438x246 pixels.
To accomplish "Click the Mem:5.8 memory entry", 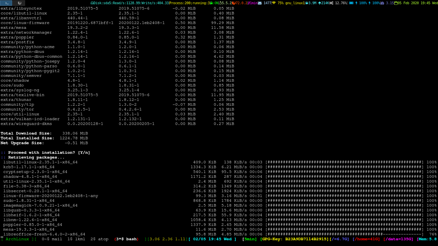I will (x=427, y=239).
